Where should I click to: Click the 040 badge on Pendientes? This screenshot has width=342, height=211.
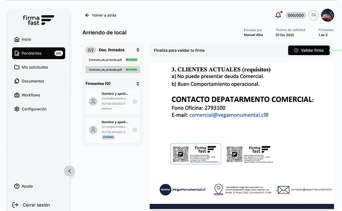(58, 53)
